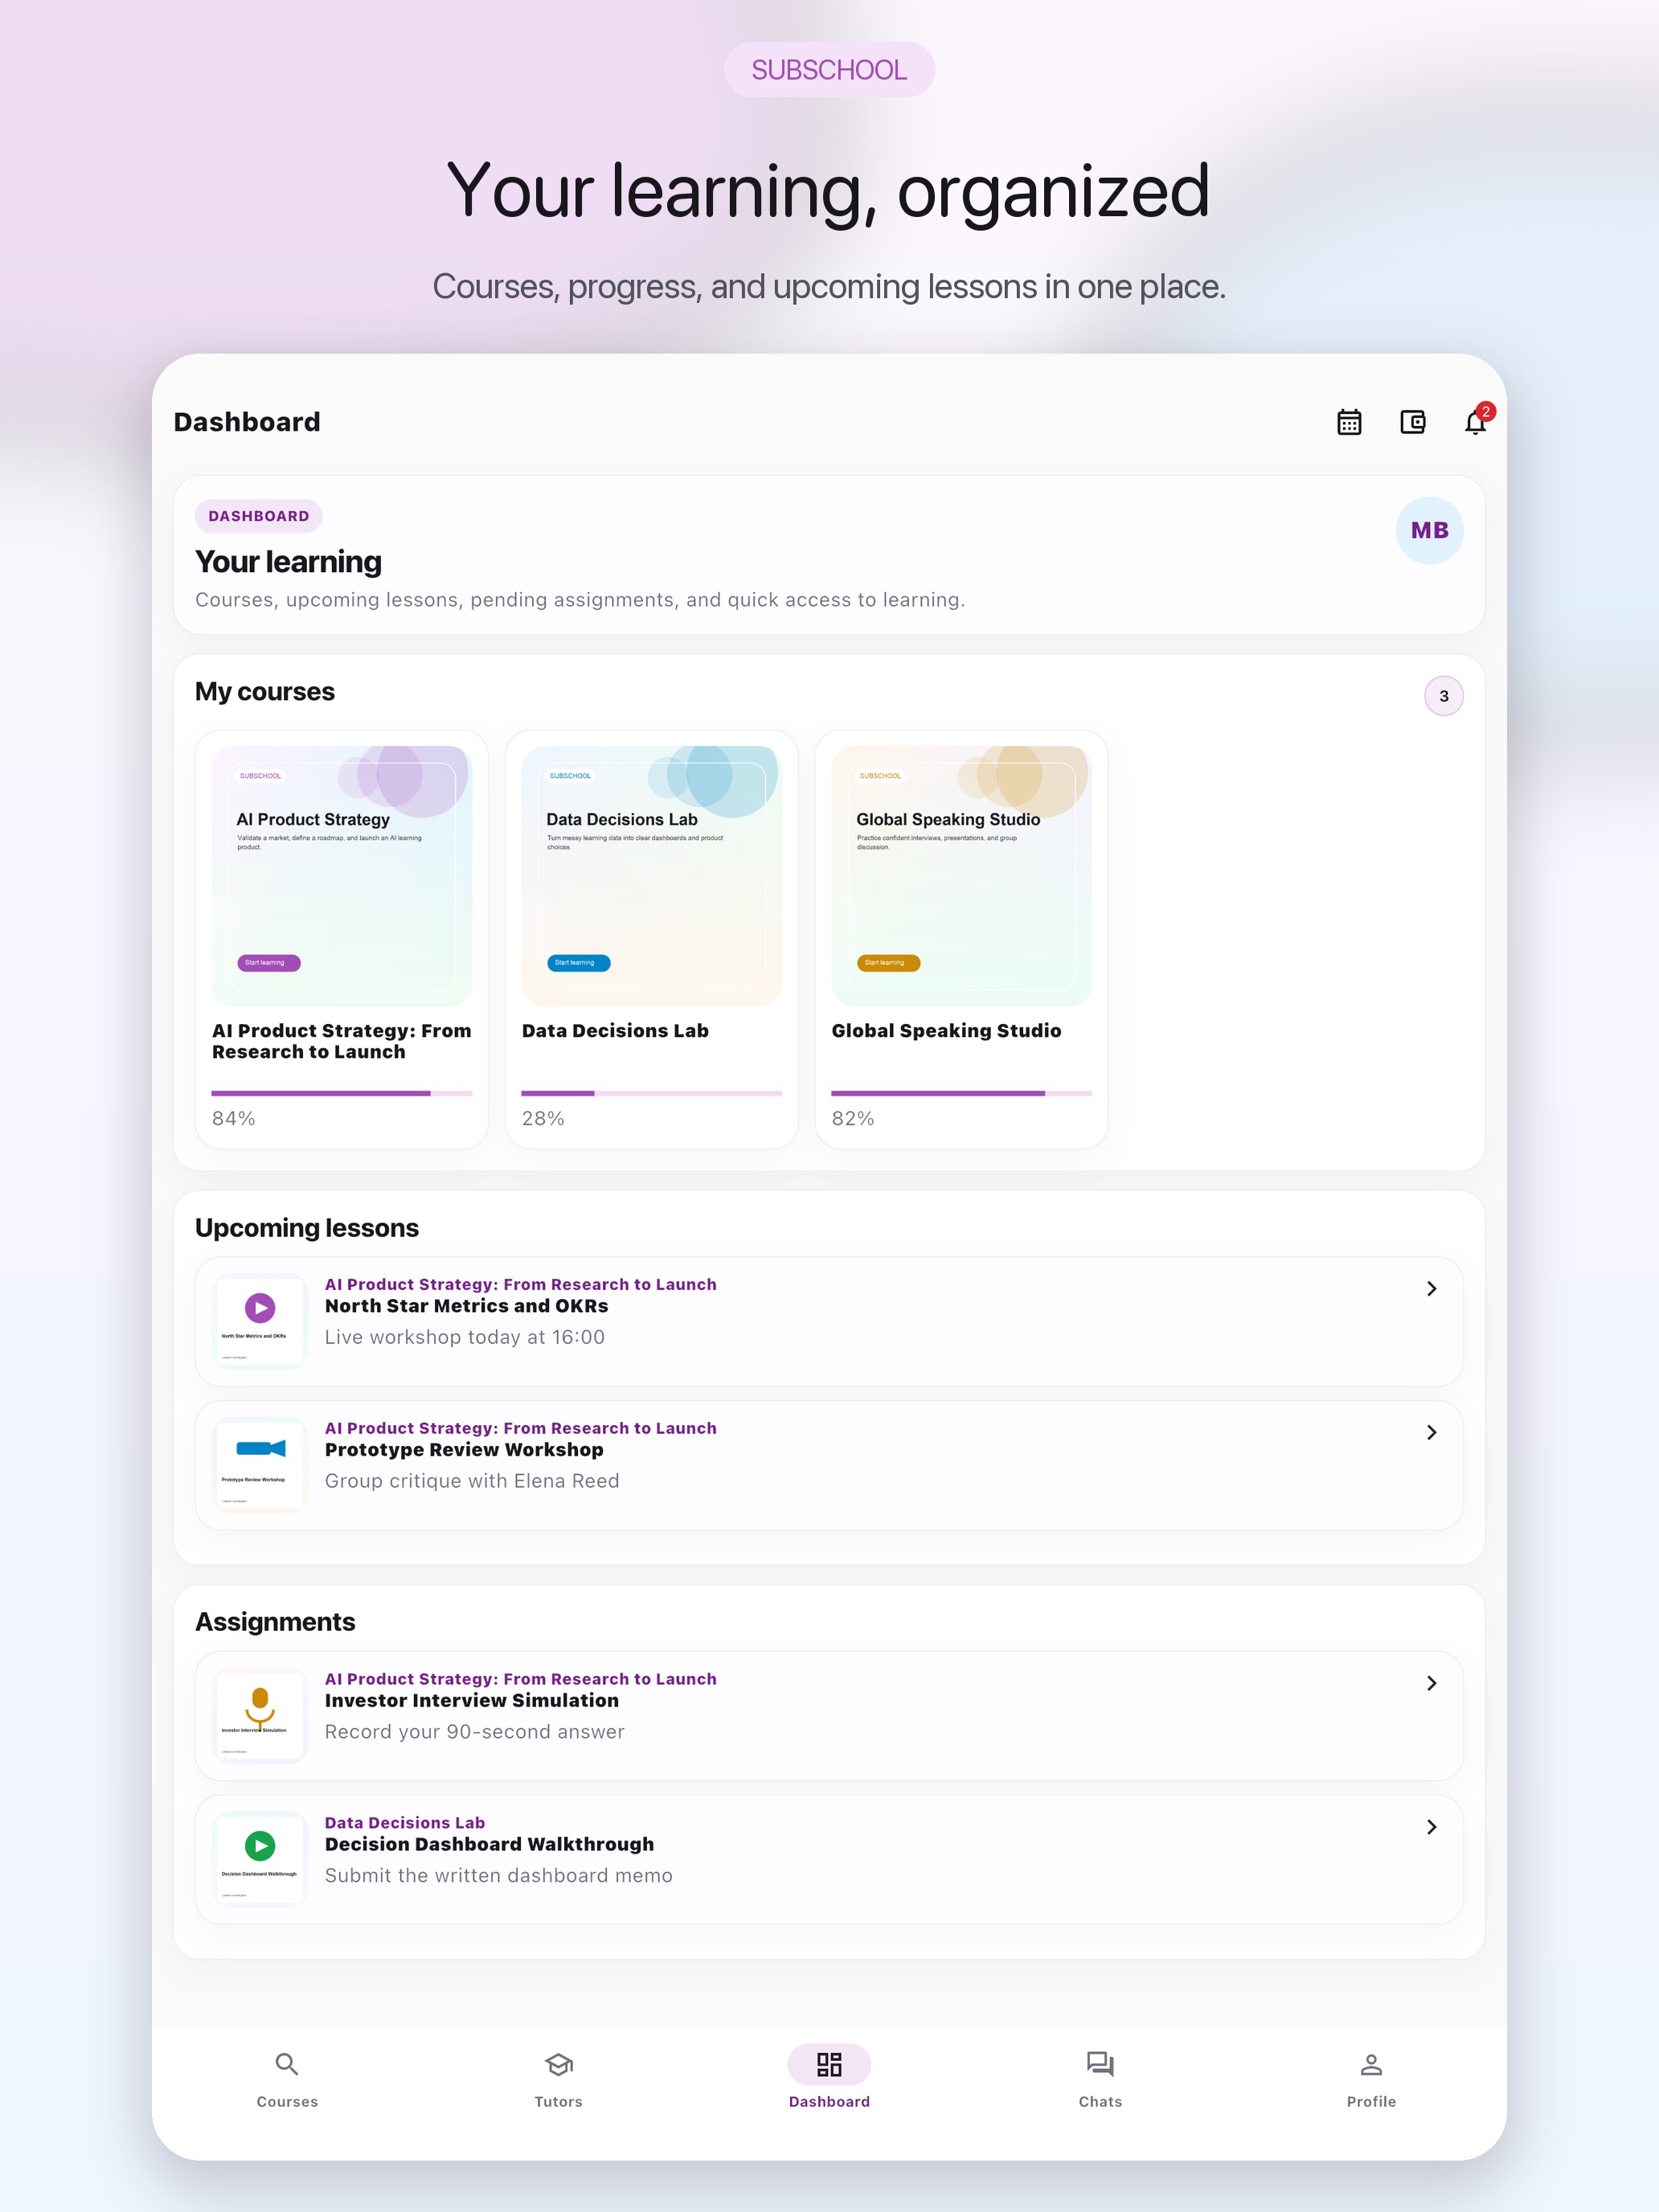Switch to the Courses tab label
The height and width of the screenshot is (2212, 1659).
[x=287, y=2102]
